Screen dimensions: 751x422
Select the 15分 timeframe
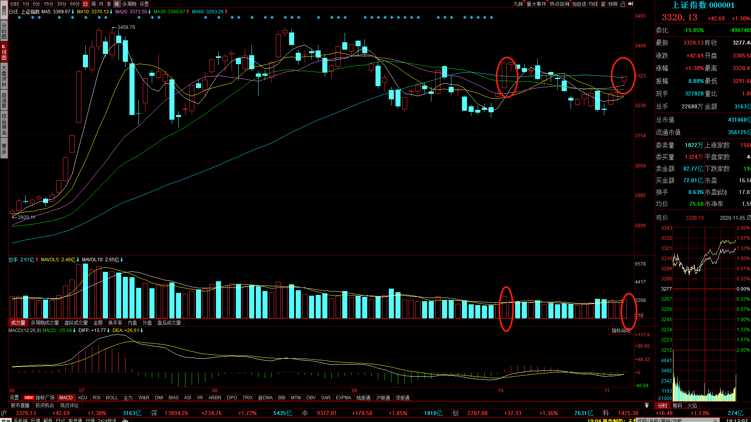pos(48,4)
